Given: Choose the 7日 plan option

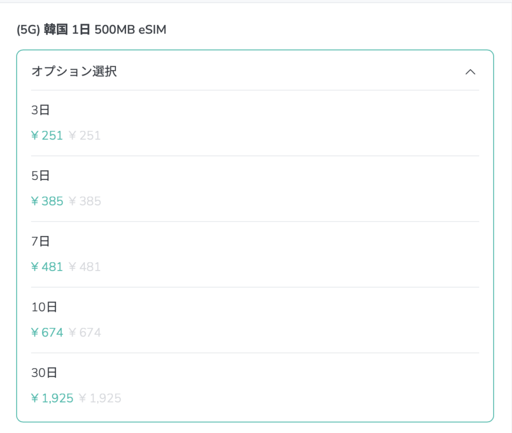Looking at the screenshot, I should [255, 254].
